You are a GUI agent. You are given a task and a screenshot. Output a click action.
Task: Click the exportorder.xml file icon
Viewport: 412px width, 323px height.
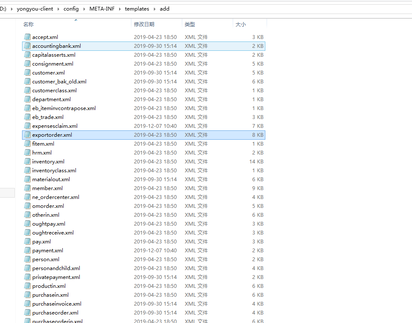pos(27,135)
